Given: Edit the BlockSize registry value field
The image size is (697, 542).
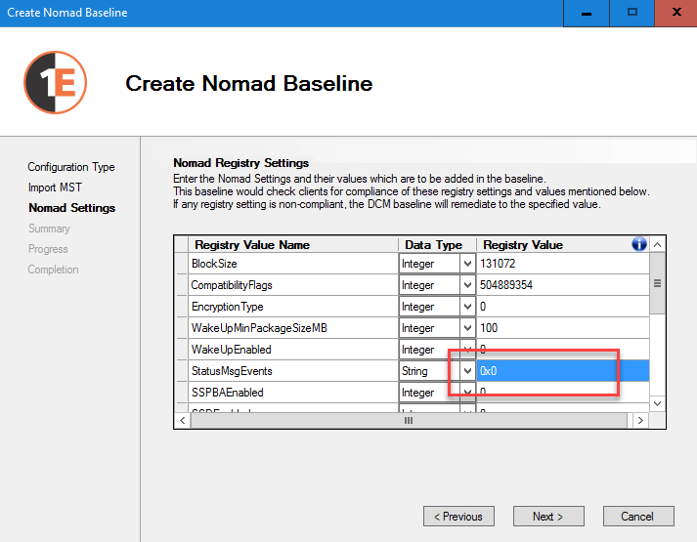Looking at the screenshot, I should coord(562,264).
